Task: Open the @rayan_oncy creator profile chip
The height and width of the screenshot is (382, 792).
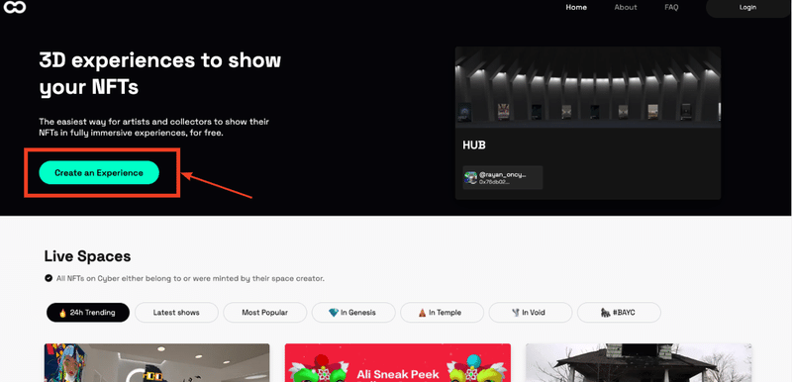Action: point(503,177)
